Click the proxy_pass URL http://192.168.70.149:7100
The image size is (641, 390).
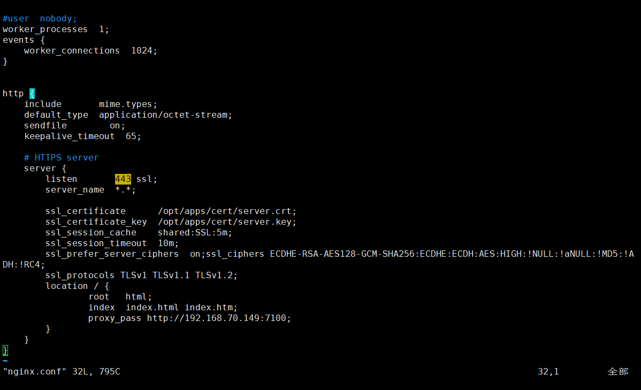click(218, 318)
